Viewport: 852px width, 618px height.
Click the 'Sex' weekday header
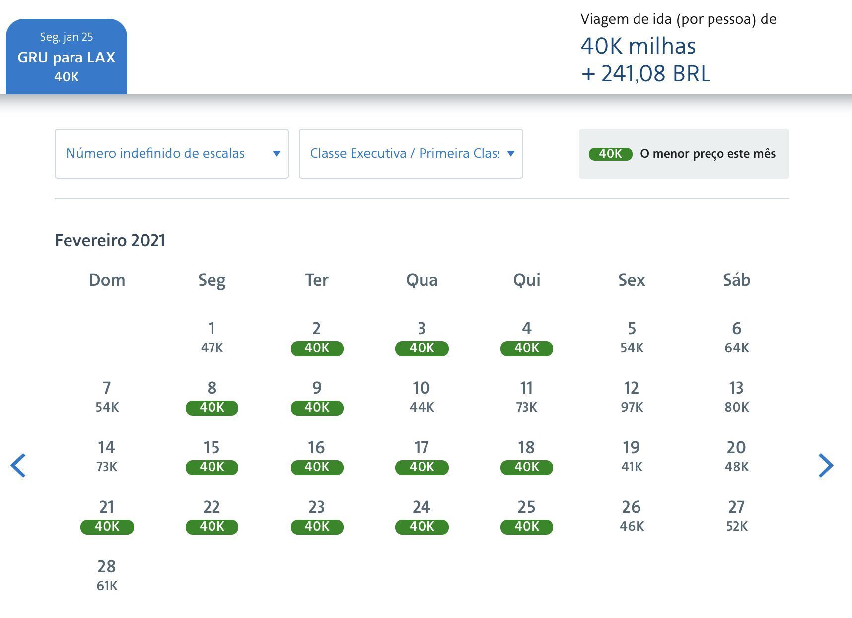(632, 280)
